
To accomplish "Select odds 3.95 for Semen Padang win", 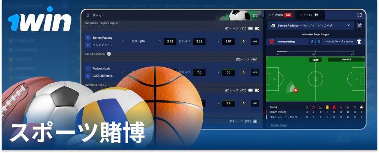I will [x=170, y=42].
